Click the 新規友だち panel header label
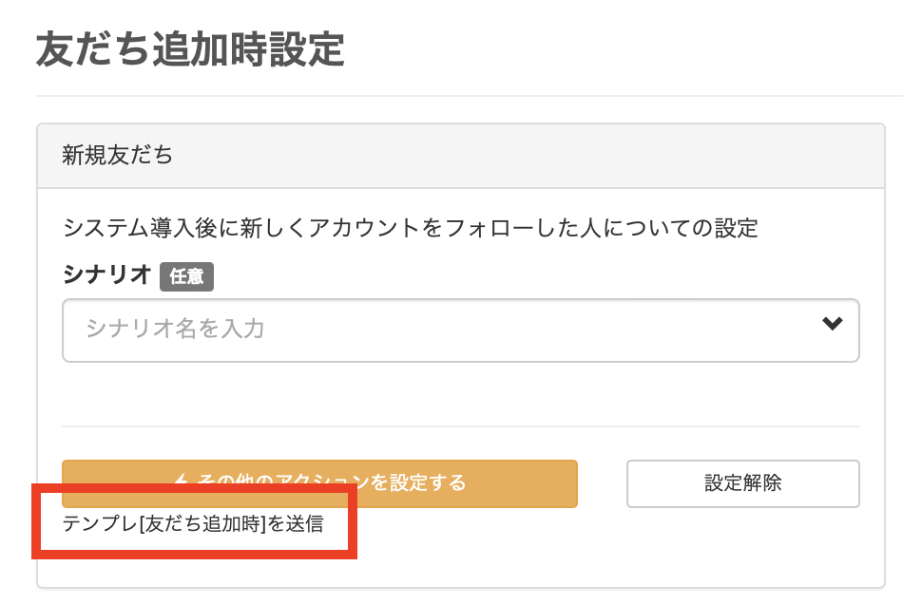This screenshot has width=903, height=604. point(118,155)
